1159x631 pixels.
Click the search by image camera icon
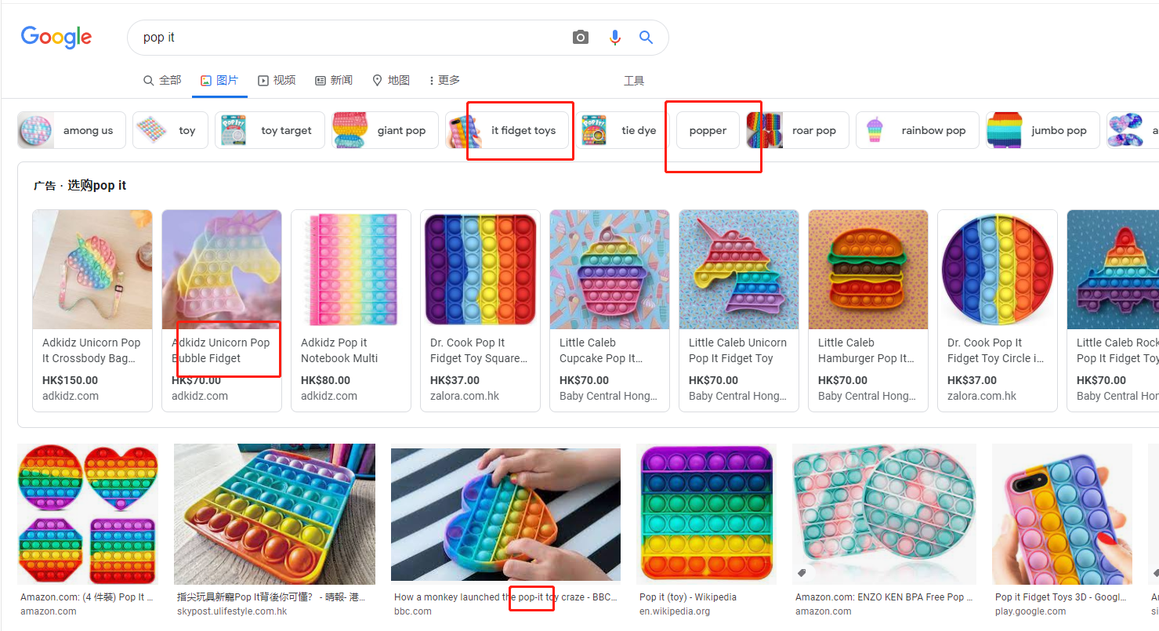(x=580, y=37)
